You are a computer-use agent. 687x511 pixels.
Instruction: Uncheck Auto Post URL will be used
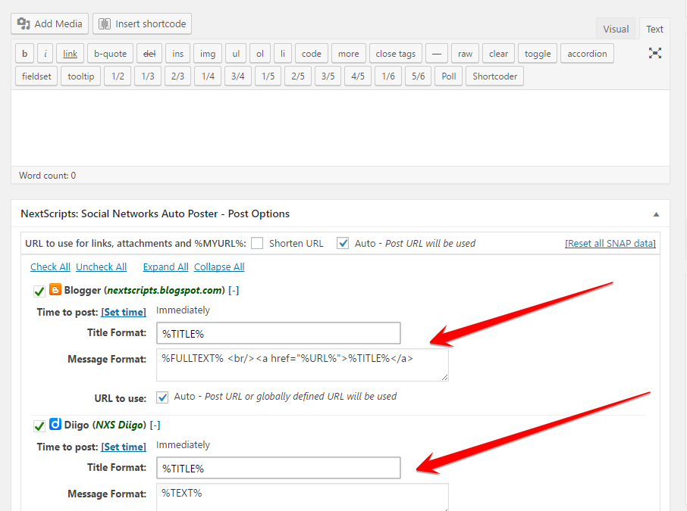coord(343,243)
